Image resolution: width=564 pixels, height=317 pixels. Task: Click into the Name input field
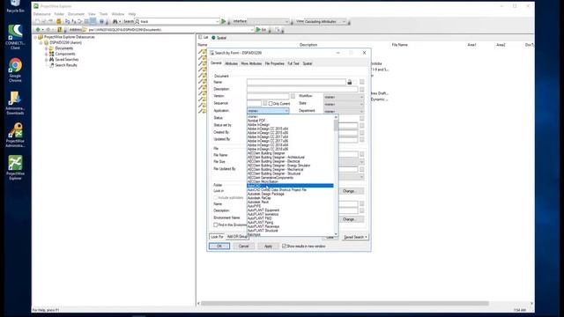point(296,82)
